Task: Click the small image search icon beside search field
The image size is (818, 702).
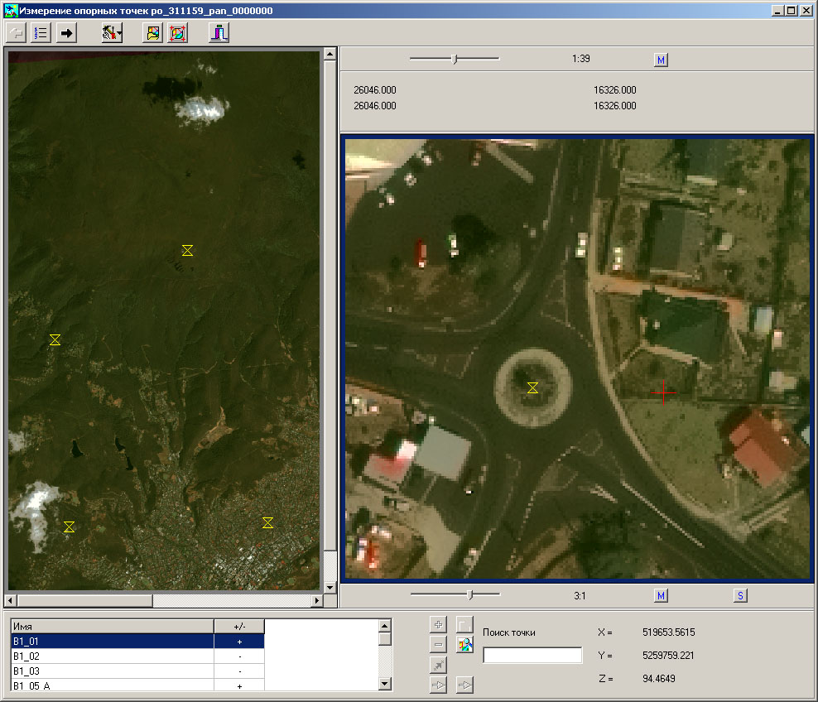Action: 464,645
